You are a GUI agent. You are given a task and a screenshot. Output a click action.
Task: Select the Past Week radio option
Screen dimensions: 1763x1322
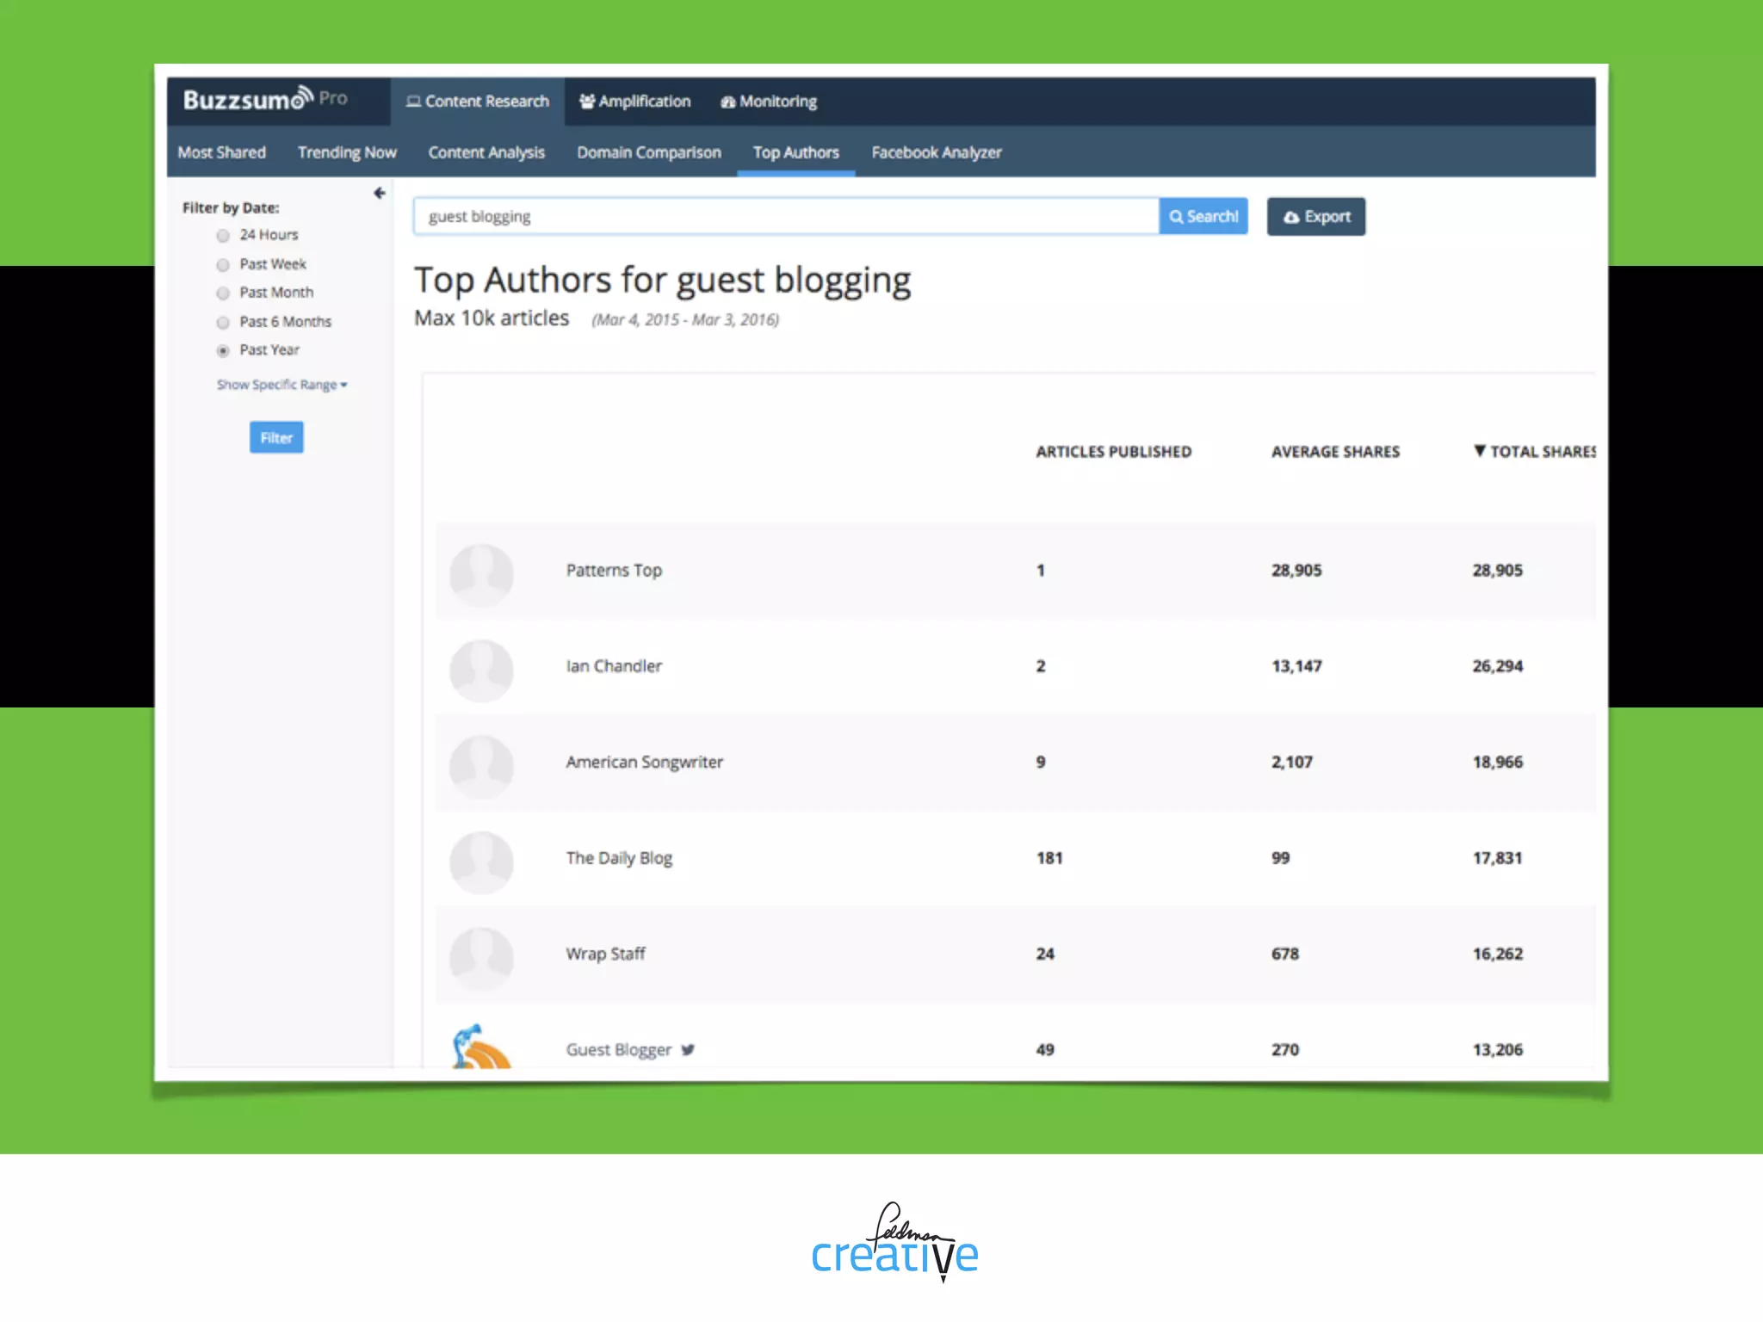pos(223,265)
